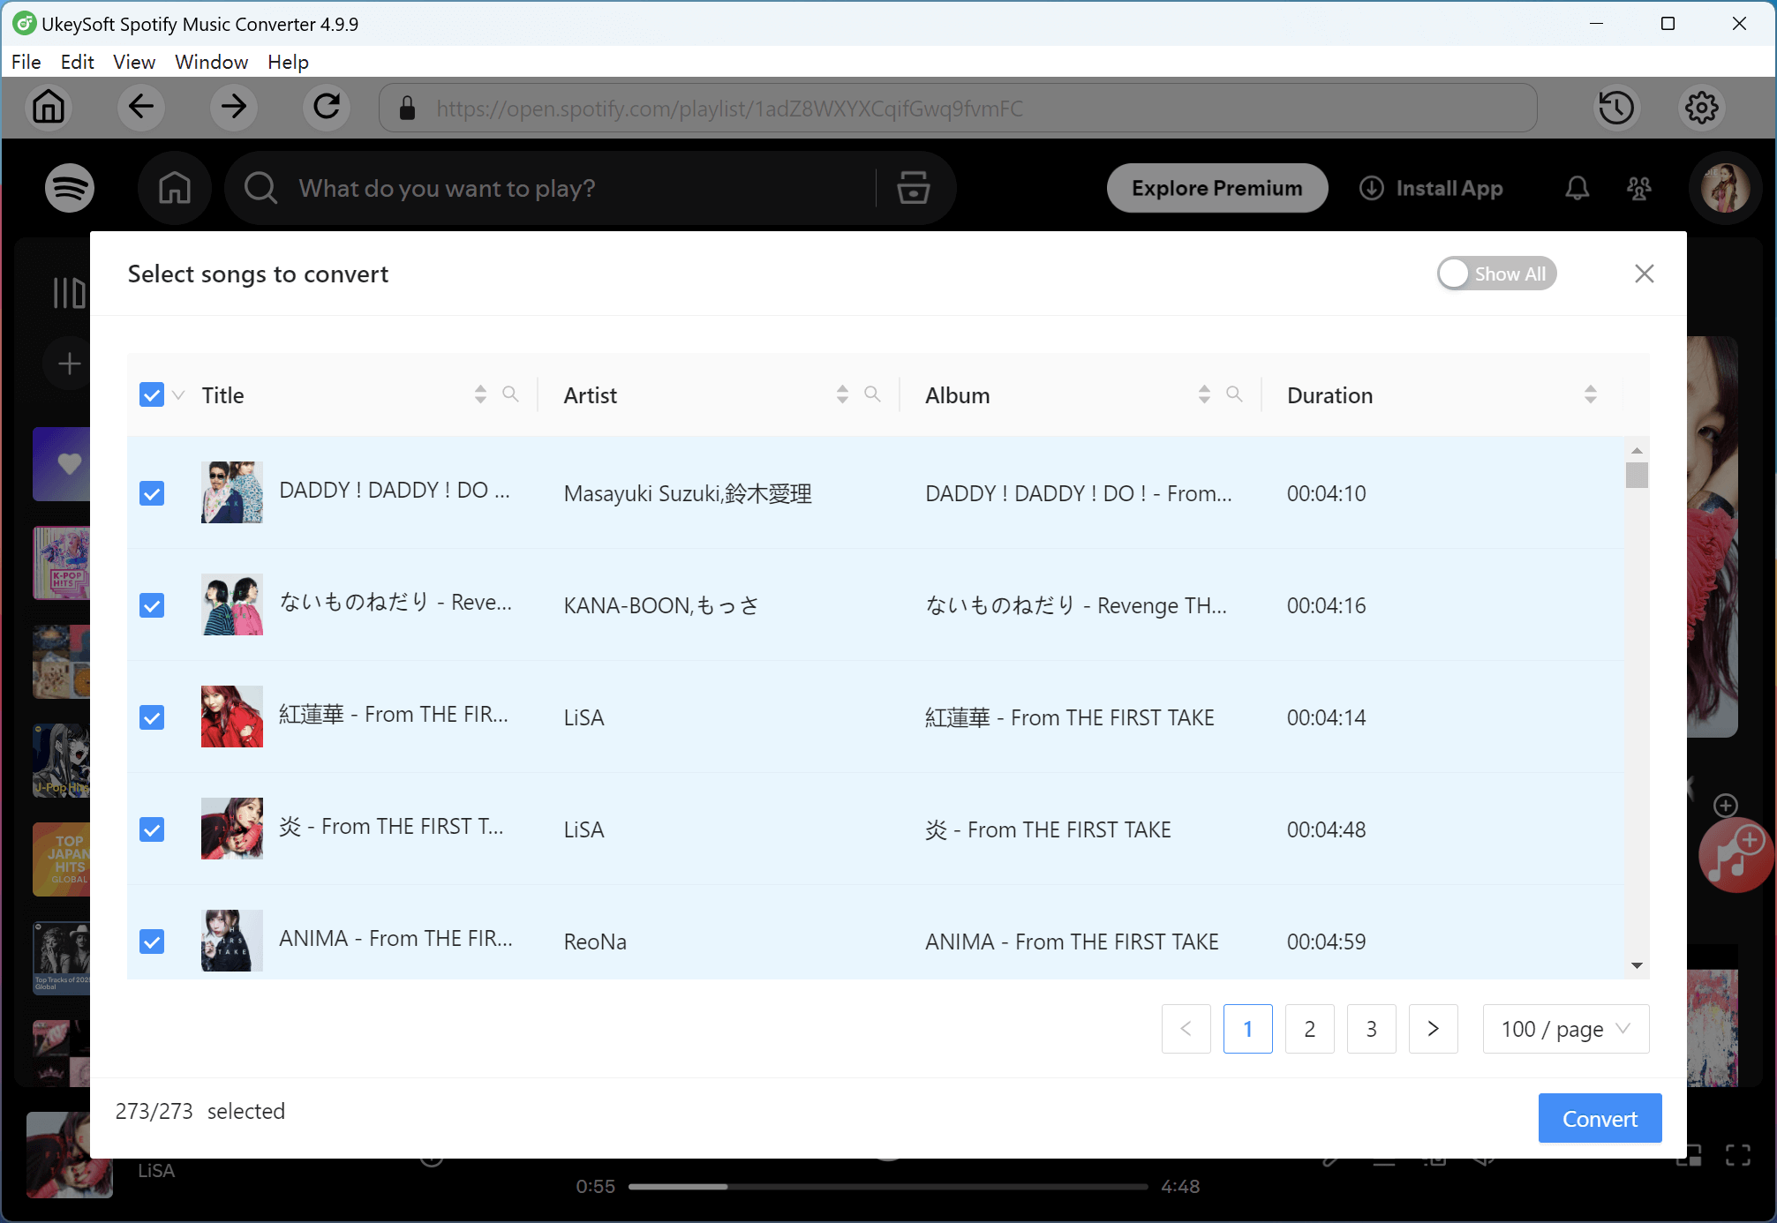Deselect the ANIMA track checkbox

coord(151,942)
